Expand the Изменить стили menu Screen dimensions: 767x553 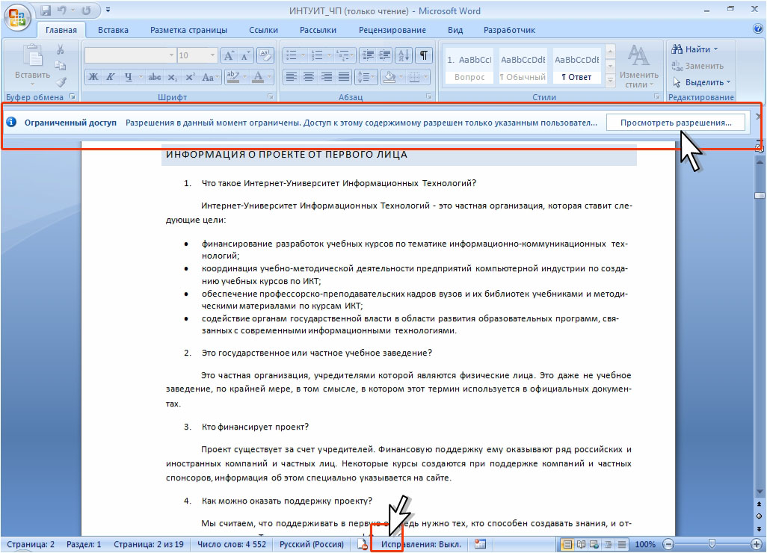(638, 67)
